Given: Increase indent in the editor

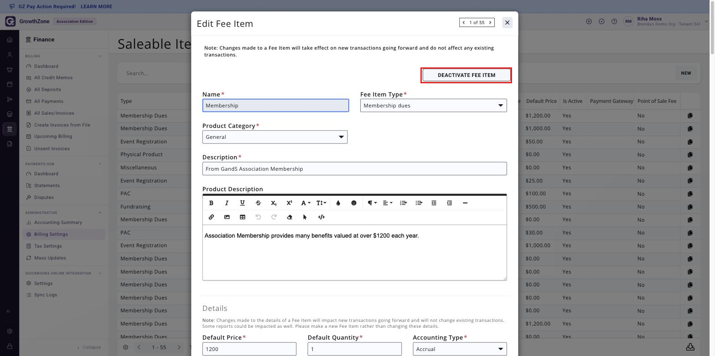Looking at the screenshot, I should (x=449, y=203).
